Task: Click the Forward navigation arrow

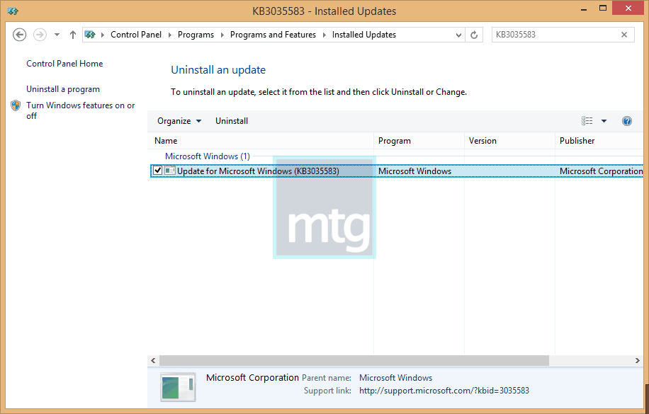Action: 40,35
